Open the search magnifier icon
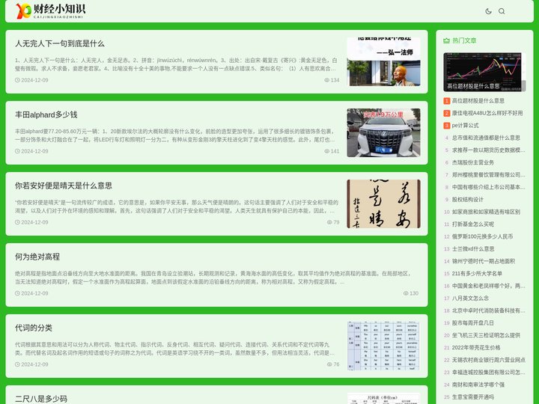The width and height of the screenshot is (539, 404). coord(502,11)
